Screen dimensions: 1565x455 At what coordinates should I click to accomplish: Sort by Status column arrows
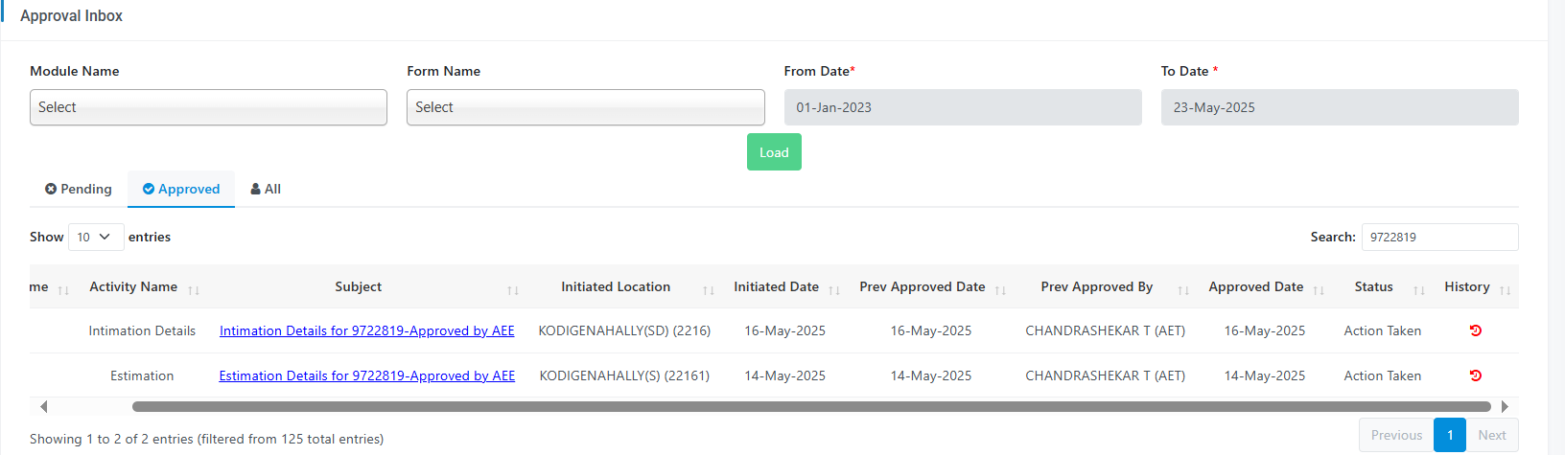coord(1419,290)
